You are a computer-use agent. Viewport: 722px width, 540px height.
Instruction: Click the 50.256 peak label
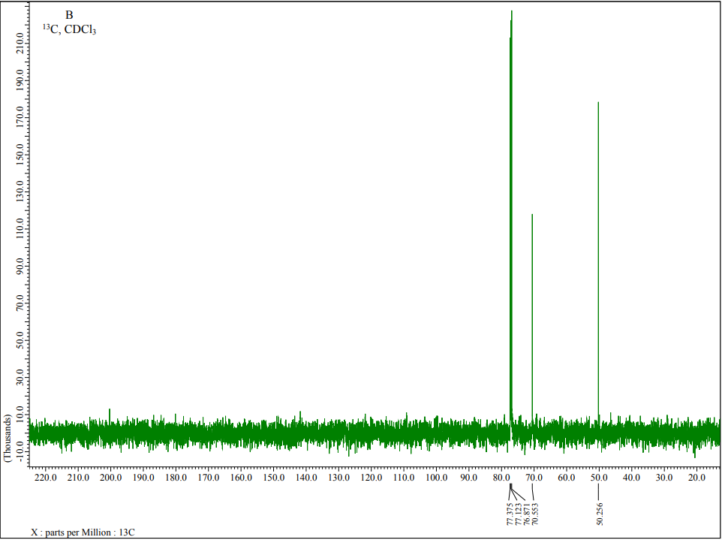(599, 514)
